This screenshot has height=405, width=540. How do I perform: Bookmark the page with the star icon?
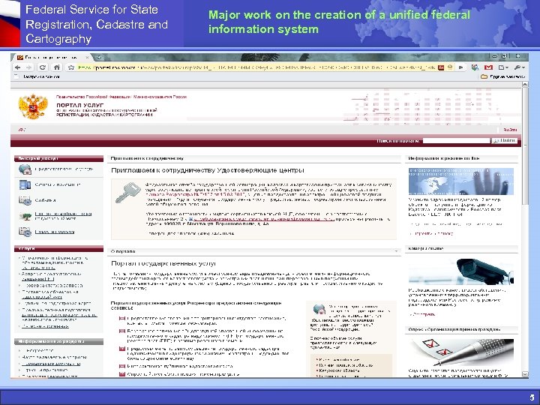pyautogui.click(x=71, y=67)
